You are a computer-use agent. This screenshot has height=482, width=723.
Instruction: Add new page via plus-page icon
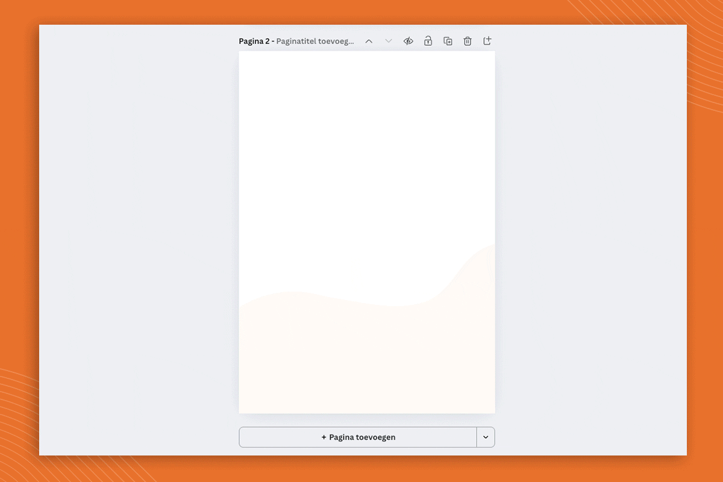point(487,41)
